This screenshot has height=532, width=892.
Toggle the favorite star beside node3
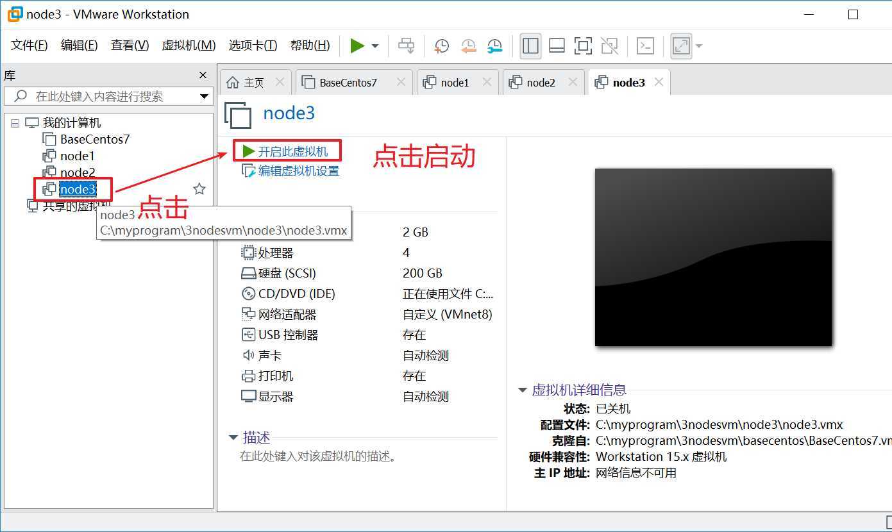click(199, 189)
